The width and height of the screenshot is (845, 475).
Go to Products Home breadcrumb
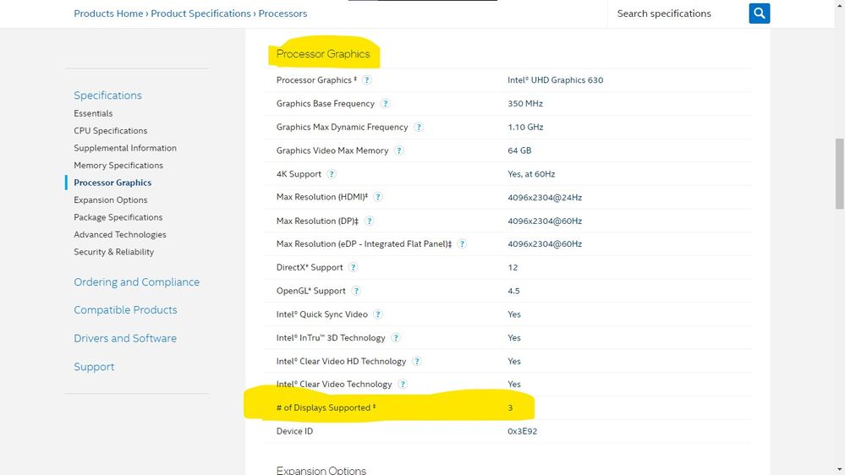coord(108,14)
